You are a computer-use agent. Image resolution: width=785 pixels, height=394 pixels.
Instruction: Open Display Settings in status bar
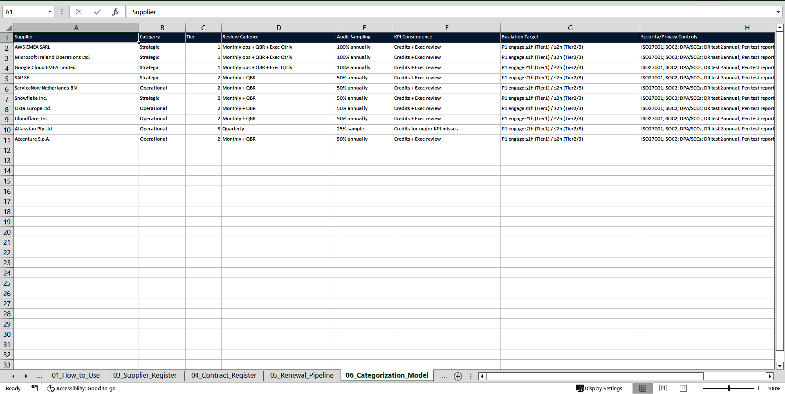coord(599,388)
